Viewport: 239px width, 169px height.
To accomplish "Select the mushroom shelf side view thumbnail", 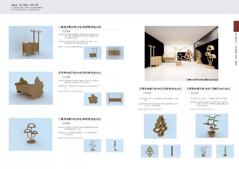I will point(115,145).
